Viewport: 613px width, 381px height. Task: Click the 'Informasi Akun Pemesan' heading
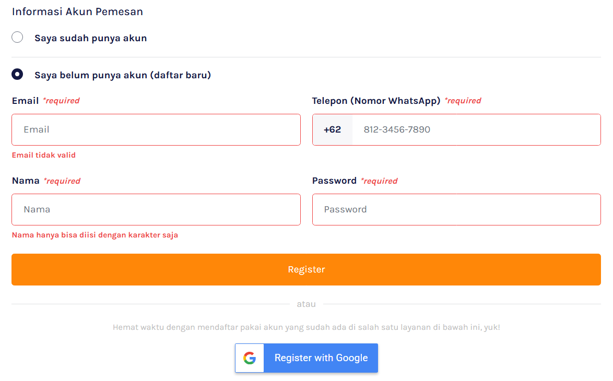[77, 11]
